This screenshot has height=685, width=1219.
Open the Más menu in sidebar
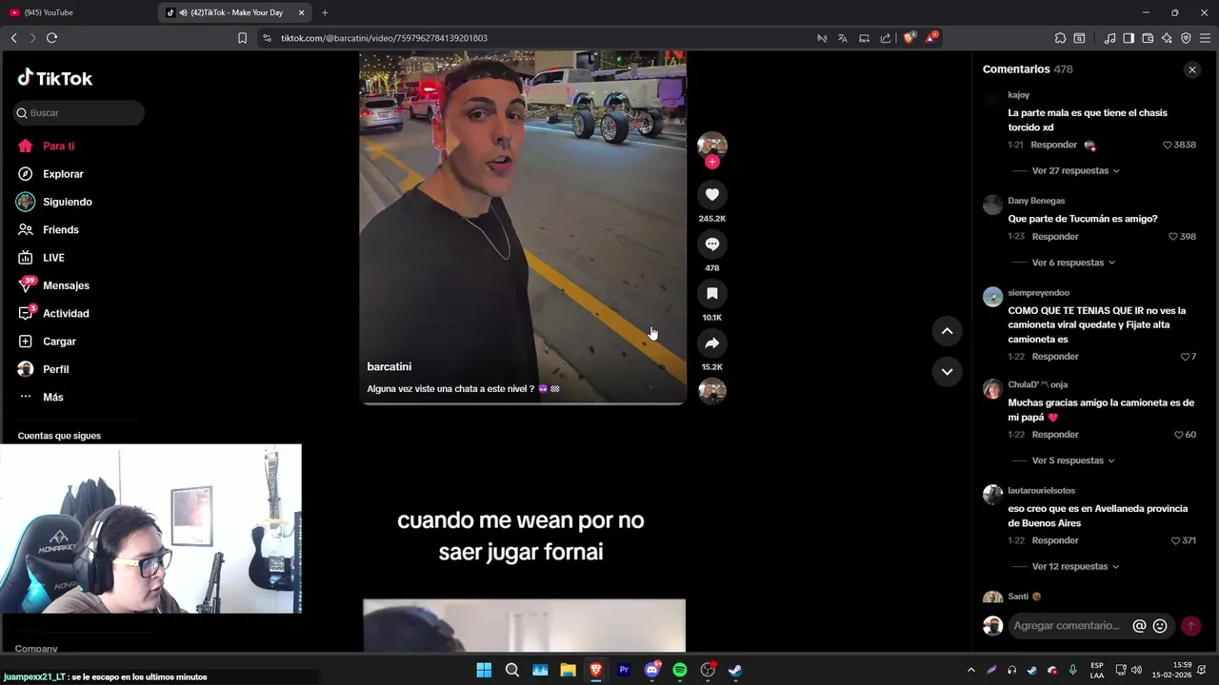tap(52, 397)
